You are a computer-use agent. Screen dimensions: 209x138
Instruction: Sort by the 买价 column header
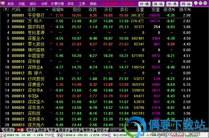click(x=108, y=10)
